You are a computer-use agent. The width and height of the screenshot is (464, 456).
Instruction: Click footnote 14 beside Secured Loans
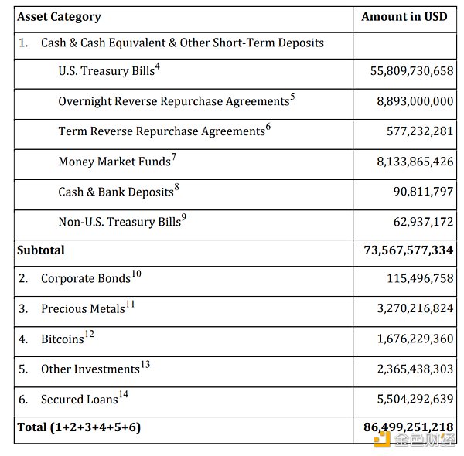tap(123, 394)
